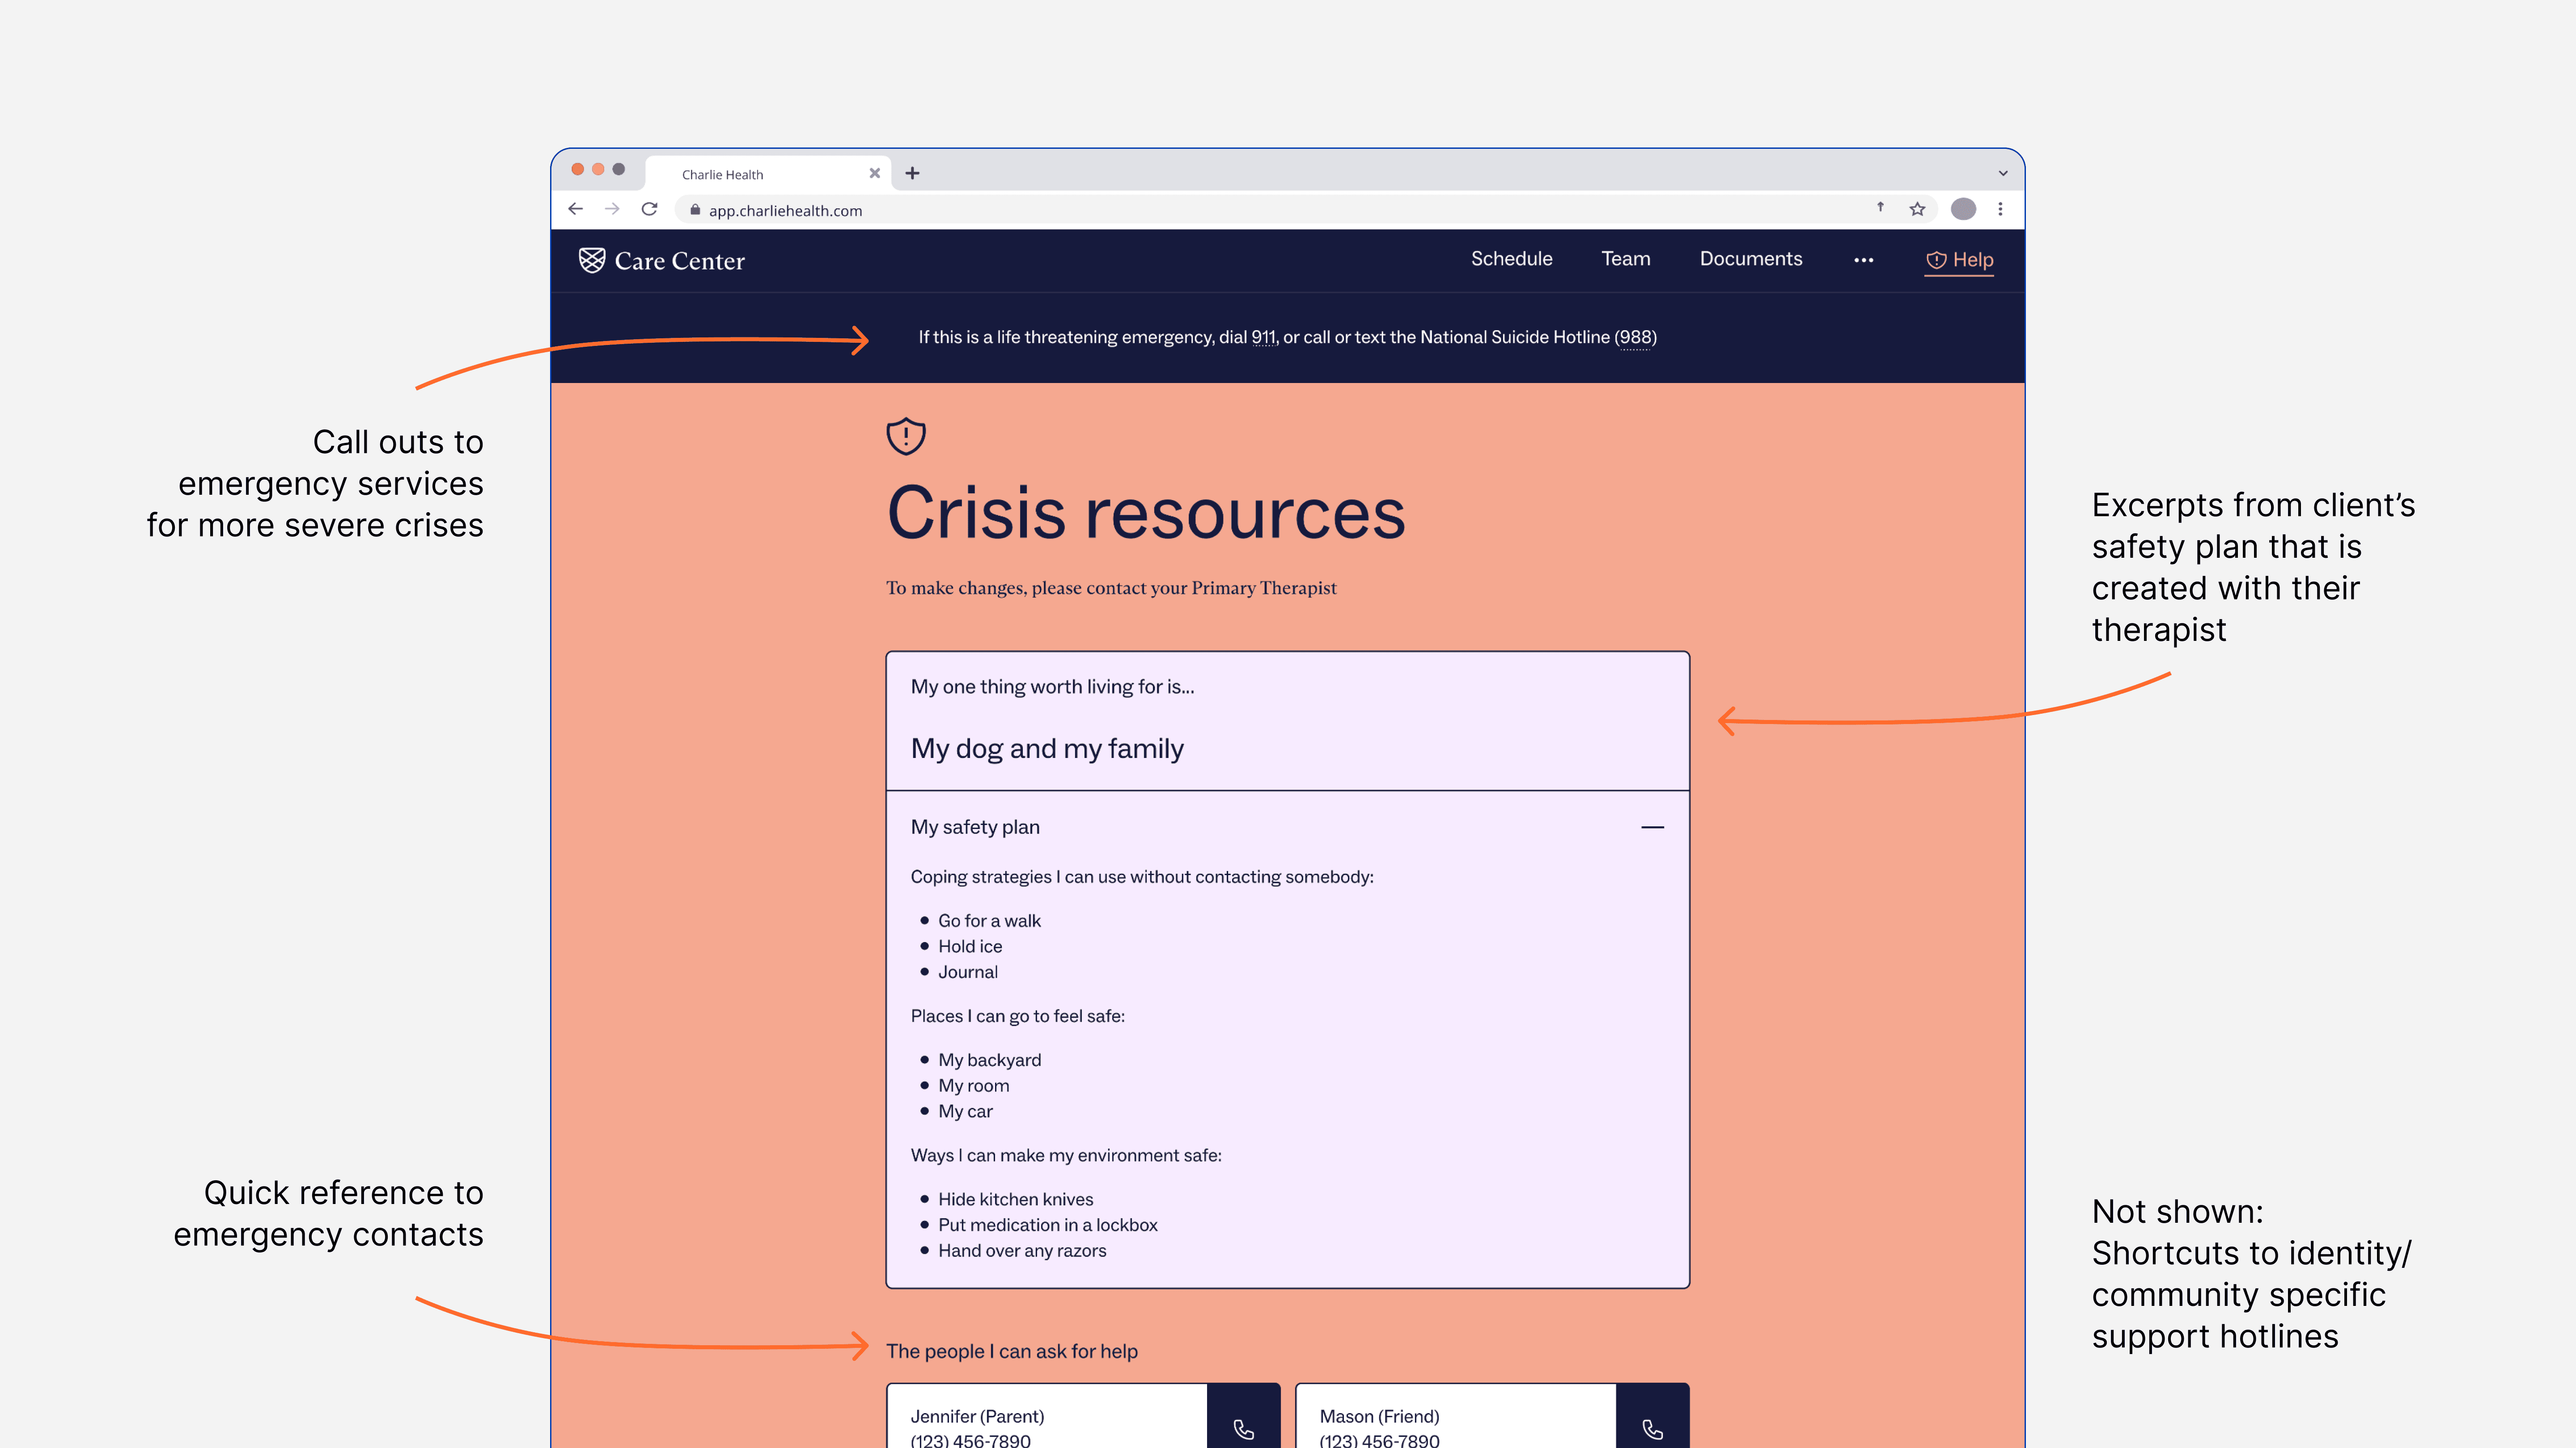Click the share icon in address bar
2576x1448 pixels.
tap(1880, 208)
